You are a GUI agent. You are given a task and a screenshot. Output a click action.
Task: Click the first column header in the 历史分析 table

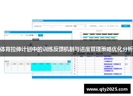[x=8, y=64]
